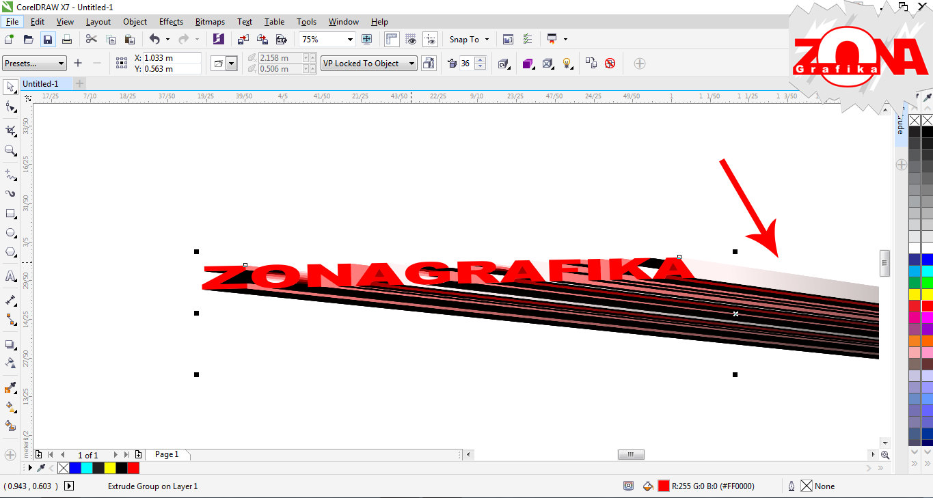Viewport: 933px width, 498px height.
Task: Select the Text tool
Action: pos(10,276)
